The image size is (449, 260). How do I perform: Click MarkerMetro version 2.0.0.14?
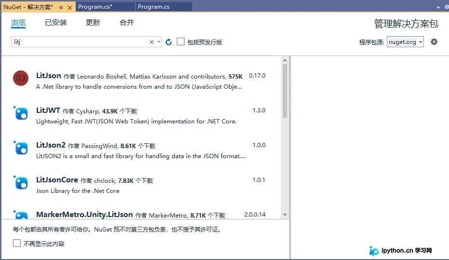coord(255,215)
